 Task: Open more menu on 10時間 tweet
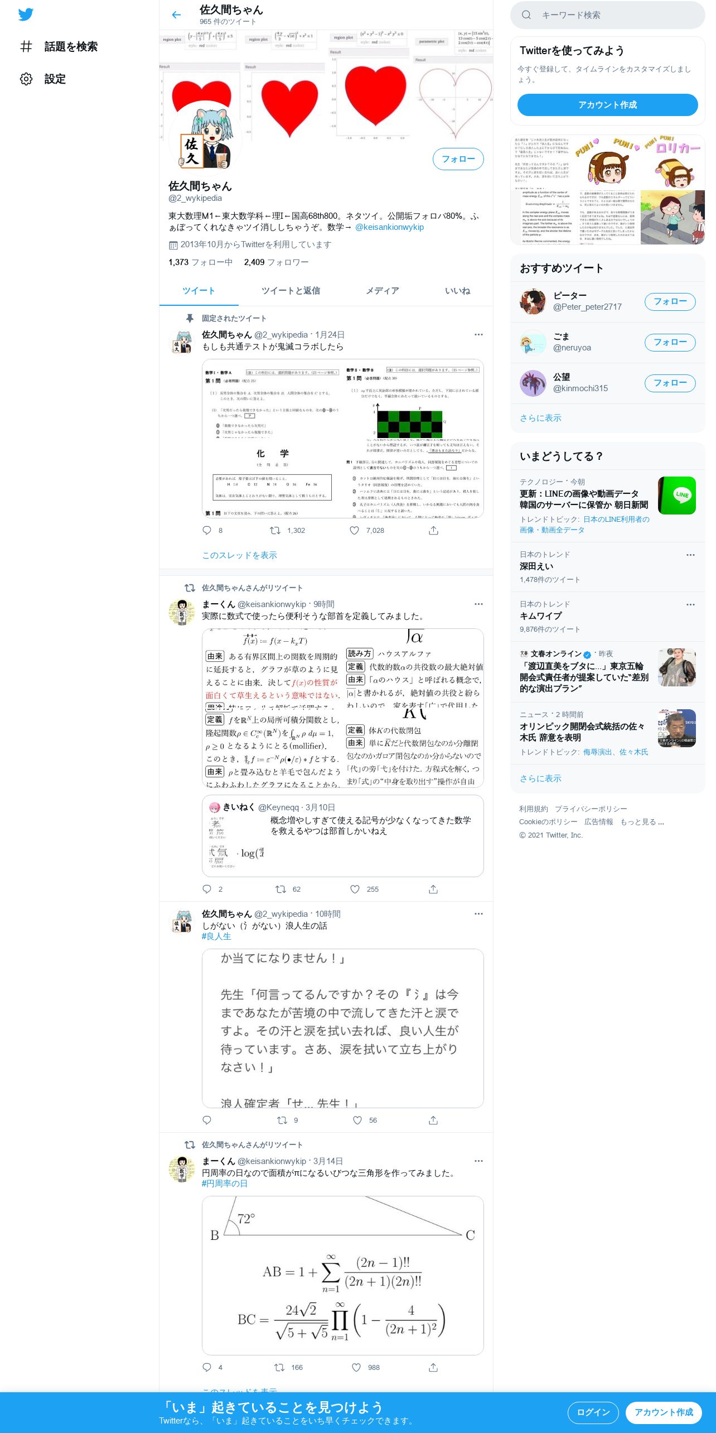(x=478, y=914)
